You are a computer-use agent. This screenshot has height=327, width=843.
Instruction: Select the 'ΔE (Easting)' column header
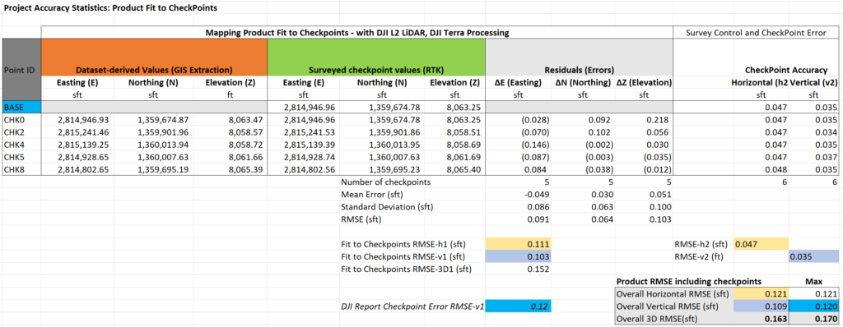(x=519, y=82)
